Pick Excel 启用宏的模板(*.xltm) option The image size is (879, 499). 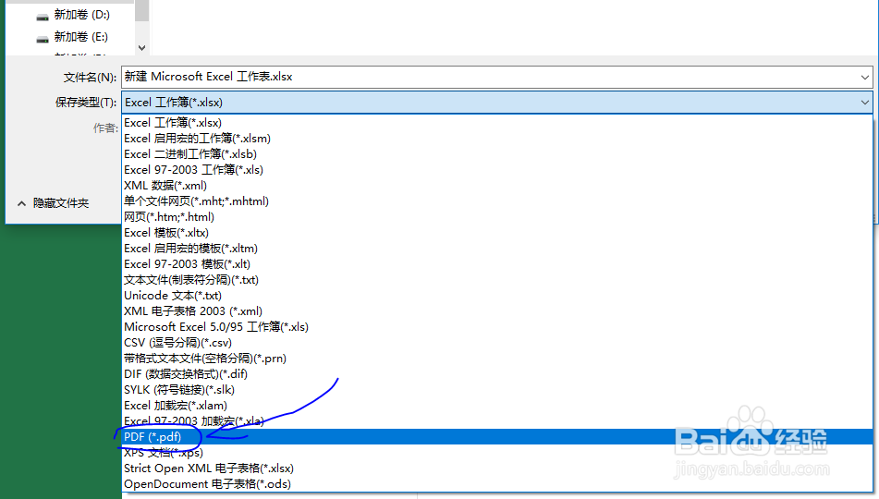tap(497, 249)
